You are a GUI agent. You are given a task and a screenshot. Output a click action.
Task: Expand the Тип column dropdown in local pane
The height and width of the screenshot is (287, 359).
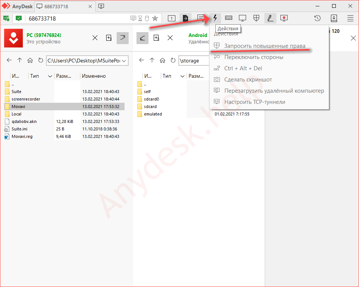[50, 76]
